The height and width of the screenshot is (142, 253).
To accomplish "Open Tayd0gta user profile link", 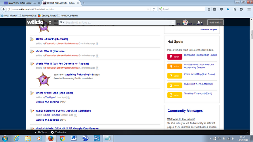I will (50, 97).
